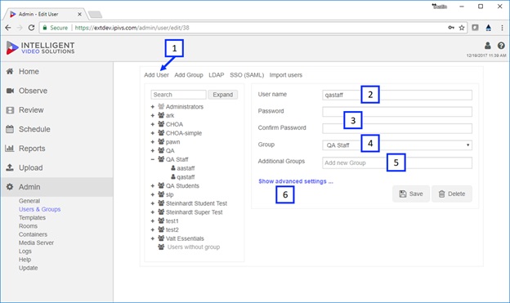This screenshot has height=303, width=510.
Task: Click the Confirm Password field
Action: [397, 128]
